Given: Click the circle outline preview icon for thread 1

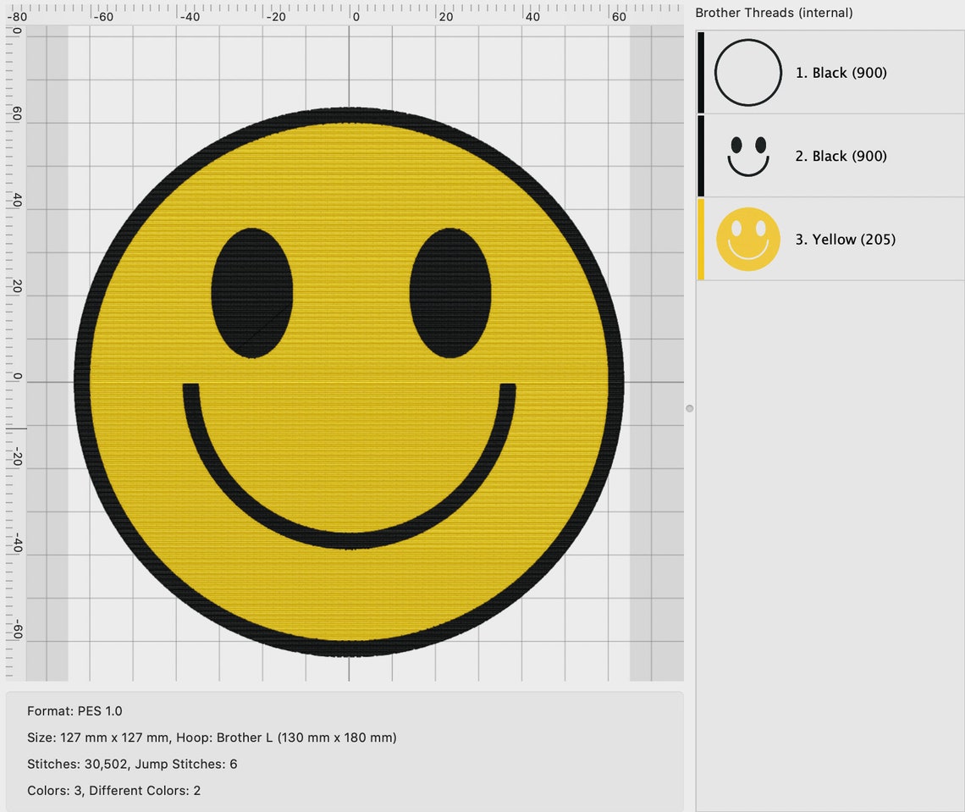Looking at the screenshot, I should tap(747, 73).
